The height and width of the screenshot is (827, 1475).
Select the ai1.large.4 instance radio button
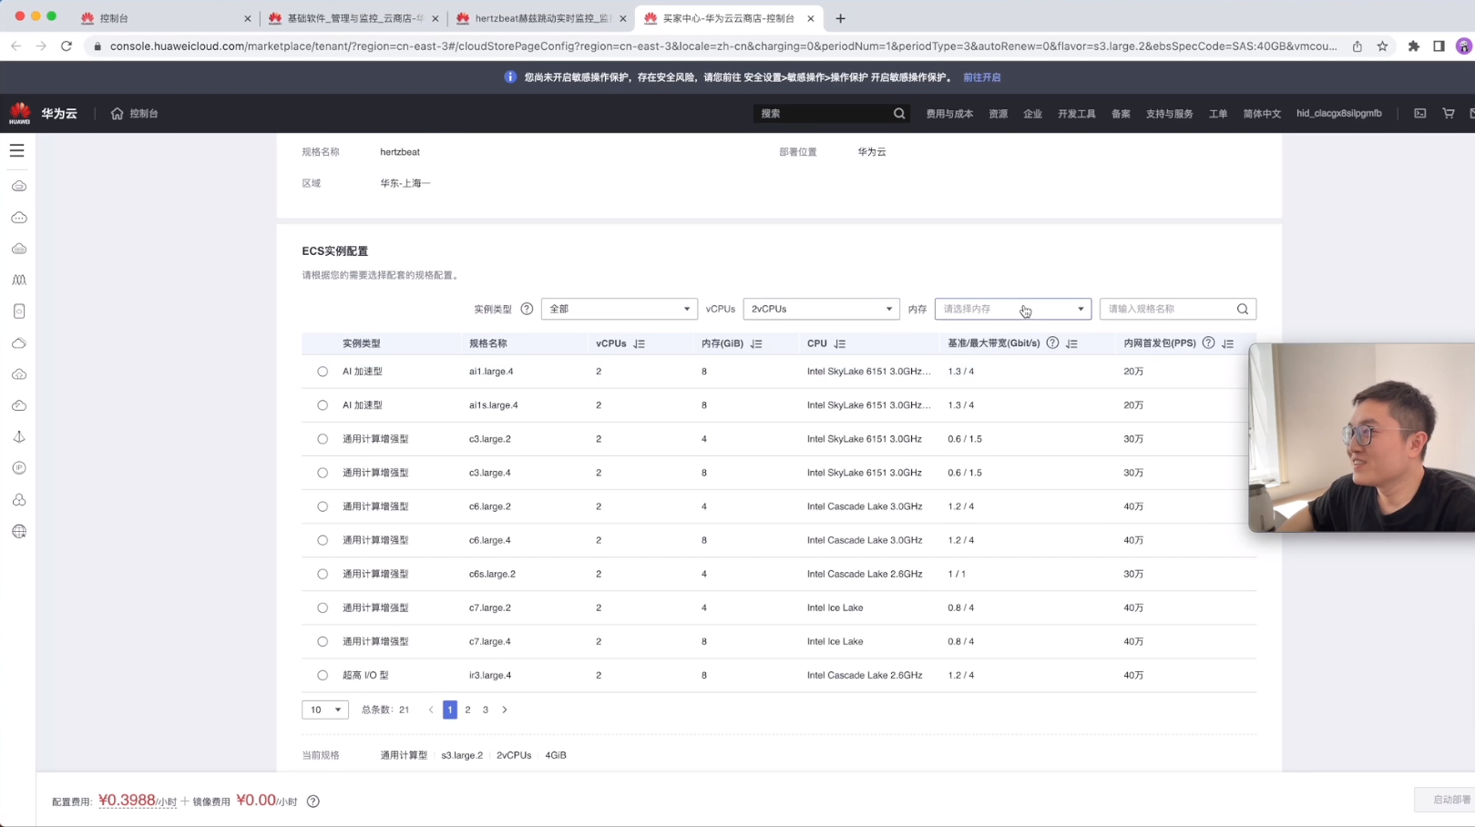[323, 372]
